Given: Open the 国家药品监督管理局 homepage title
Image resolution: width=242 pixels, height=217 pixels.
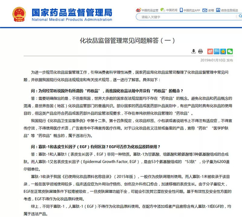Looking at the screenshot, I should tap(72, 13).
